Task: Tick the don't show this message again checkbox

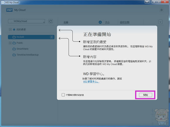Action: coord(63,95)
